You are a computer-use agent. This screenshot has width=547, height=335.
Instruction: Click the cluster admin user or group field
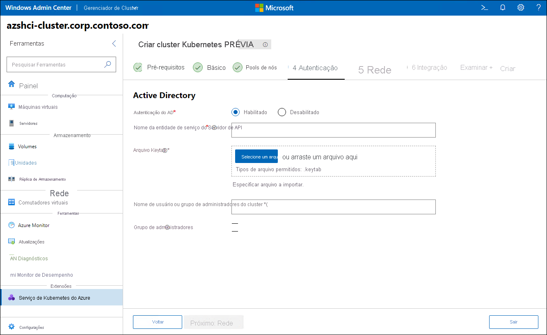pyautogui.click(x=334, y=207)
